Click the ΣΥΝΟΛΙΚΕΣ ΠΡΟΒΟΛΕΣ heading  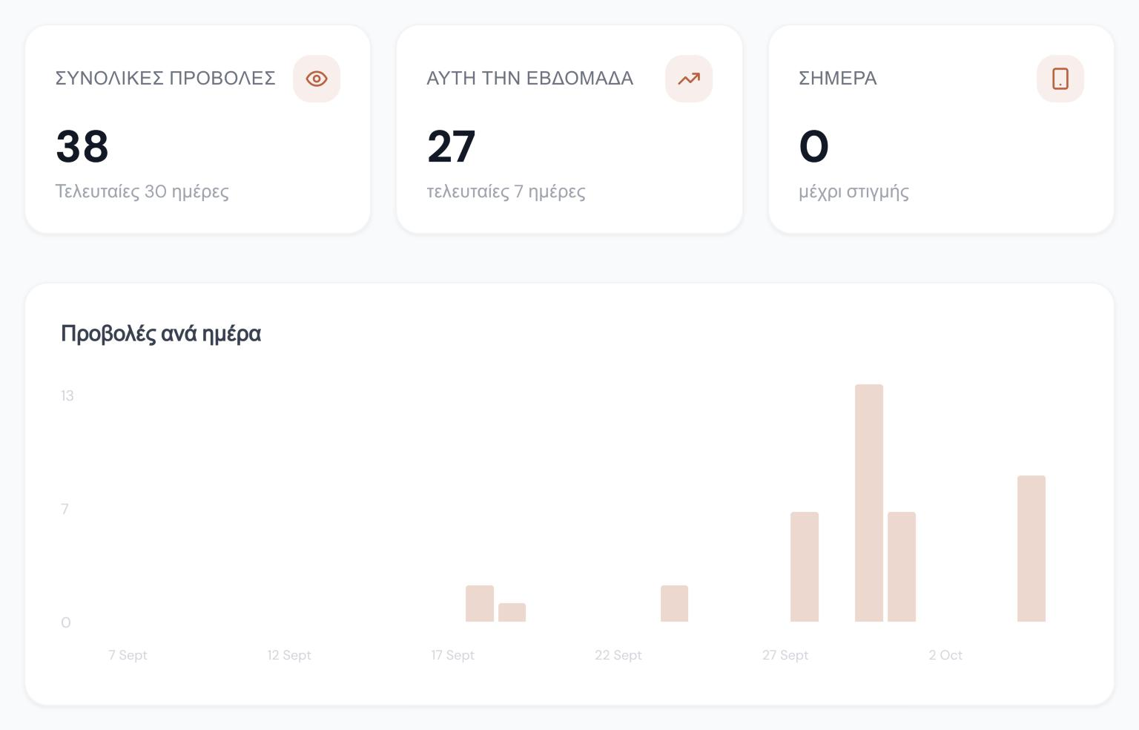(x=165, y=79)
